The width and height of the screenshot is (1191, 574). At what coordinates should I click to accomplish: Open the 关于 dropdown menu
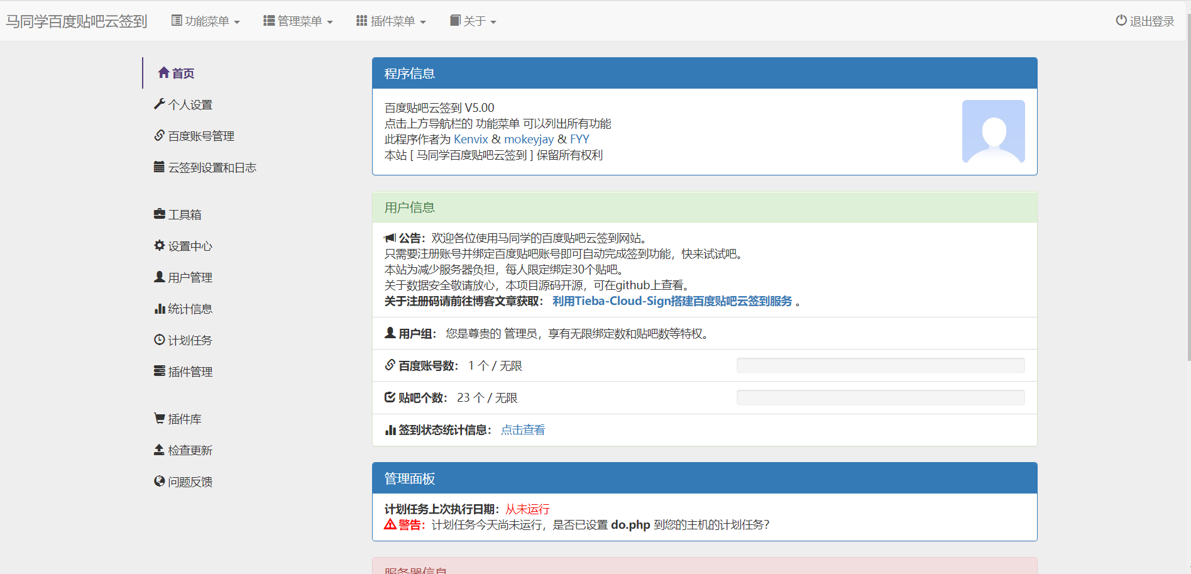pos(473,21)
